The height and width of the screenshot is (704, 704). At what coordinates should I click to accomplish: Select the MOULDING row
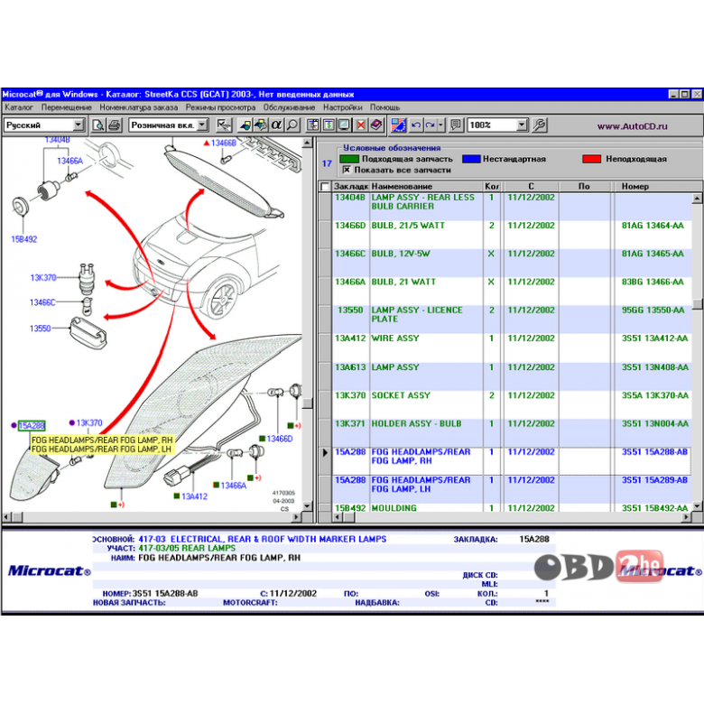[x=512, y=508]
